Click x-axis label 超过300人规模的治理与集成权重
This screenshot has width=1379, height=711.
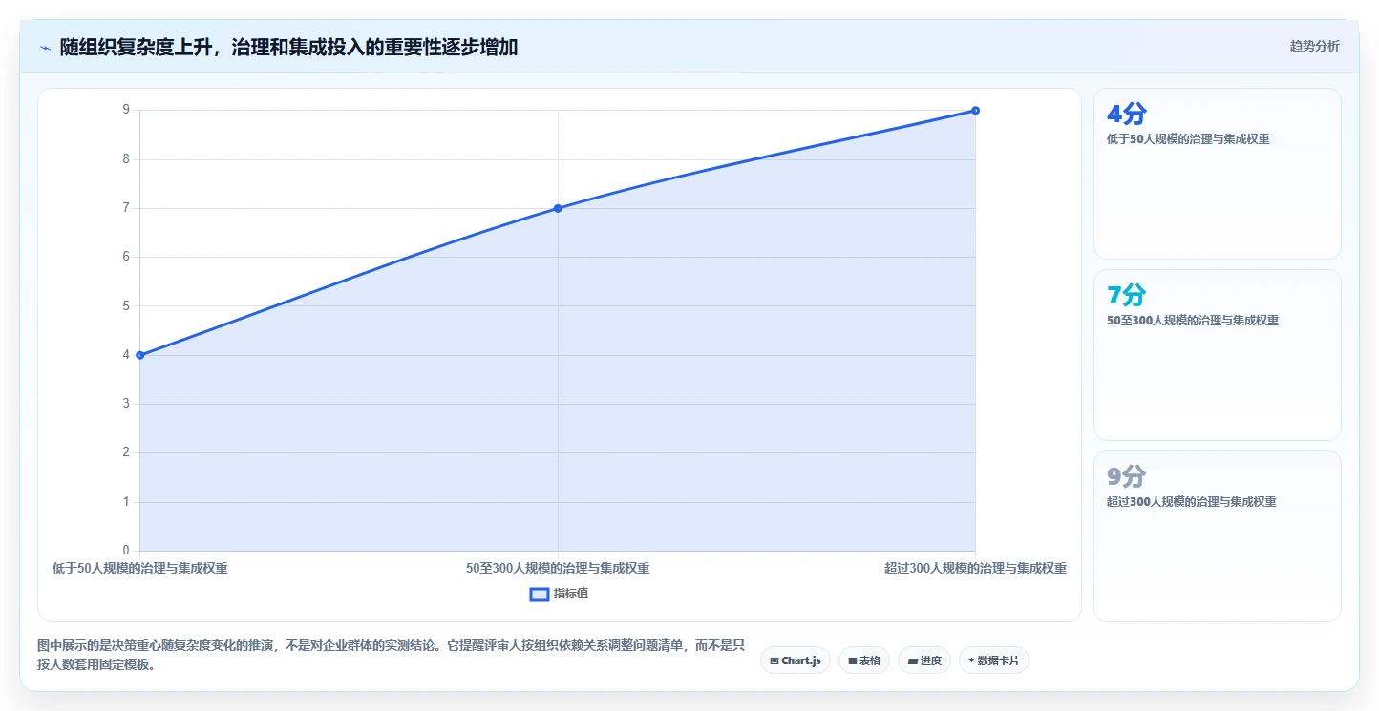(x=975, y=568)
